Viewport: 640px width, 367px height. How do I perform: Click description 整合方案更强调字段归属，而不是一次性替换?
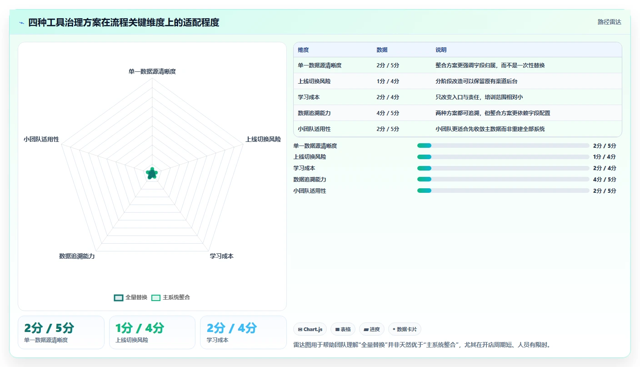point(490,65)
